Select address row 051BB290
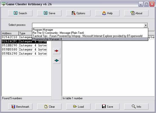This screenshot has height=113, width=156. pos(24,46)
